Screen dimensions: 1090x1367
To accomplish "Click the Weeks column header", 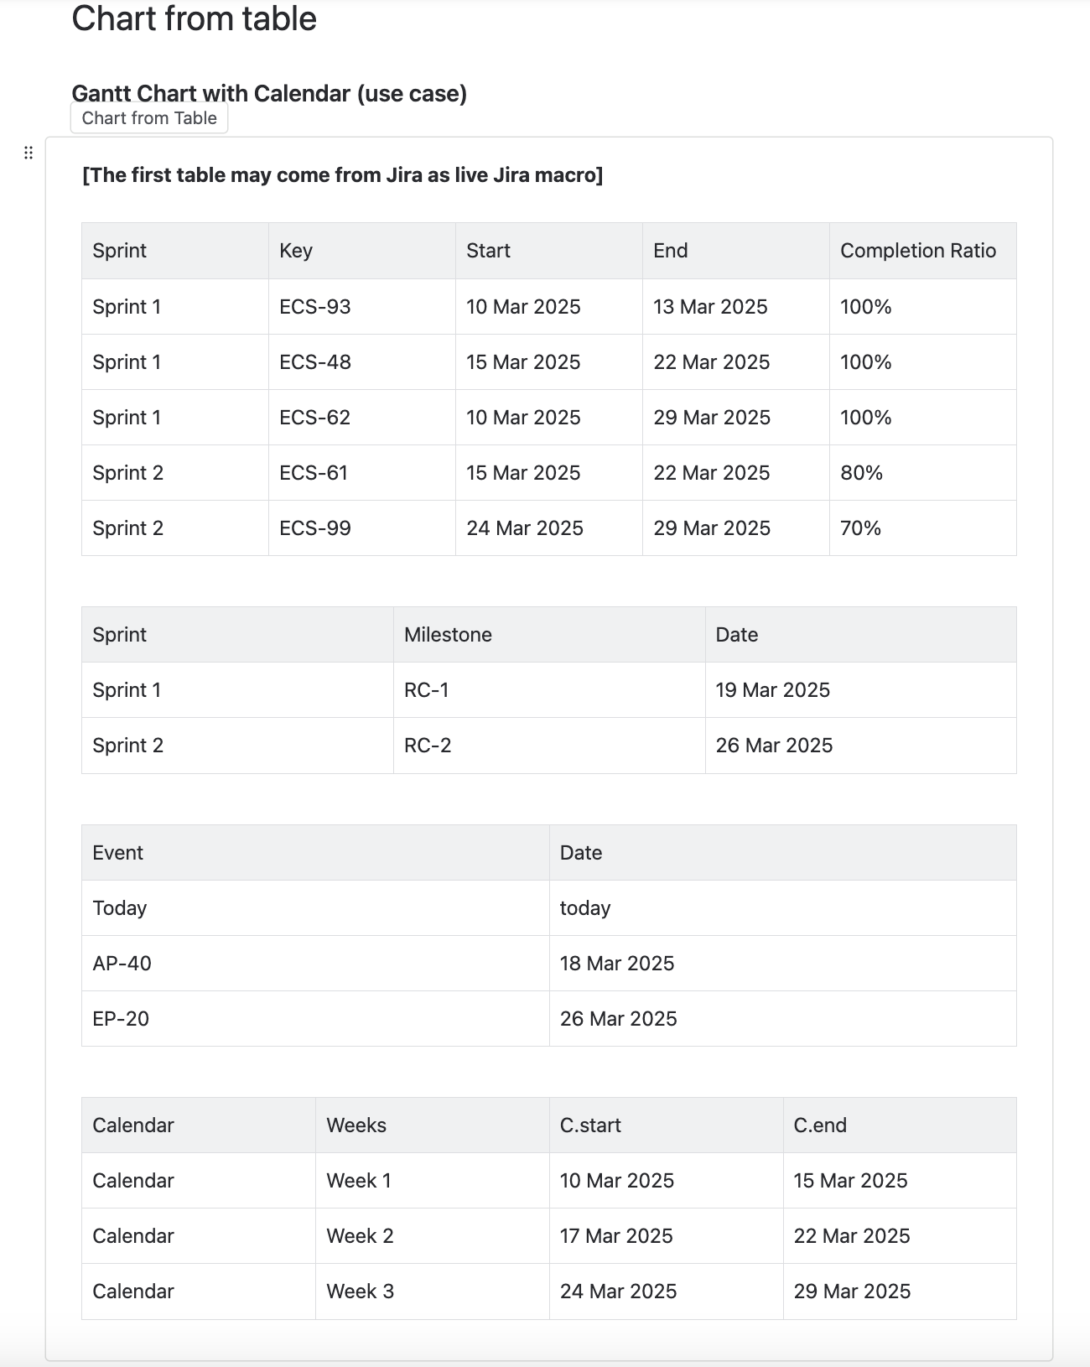I will pyautogui.click(x=356, y=1125).
